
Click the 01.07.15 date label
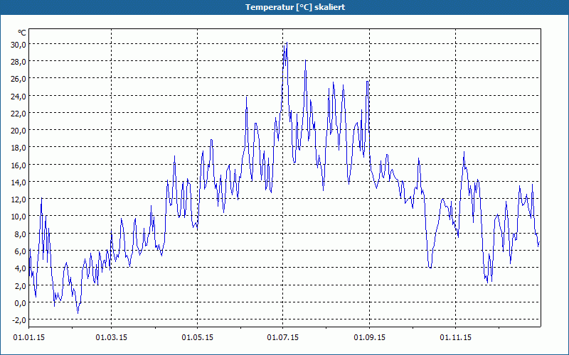[283, 338]
